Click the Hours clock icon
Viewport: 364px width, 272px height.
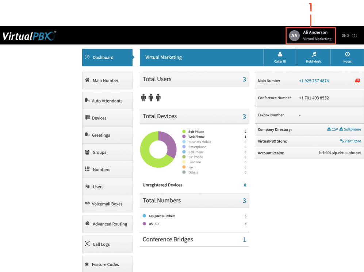pyautogui.click(x=347, y=54)
